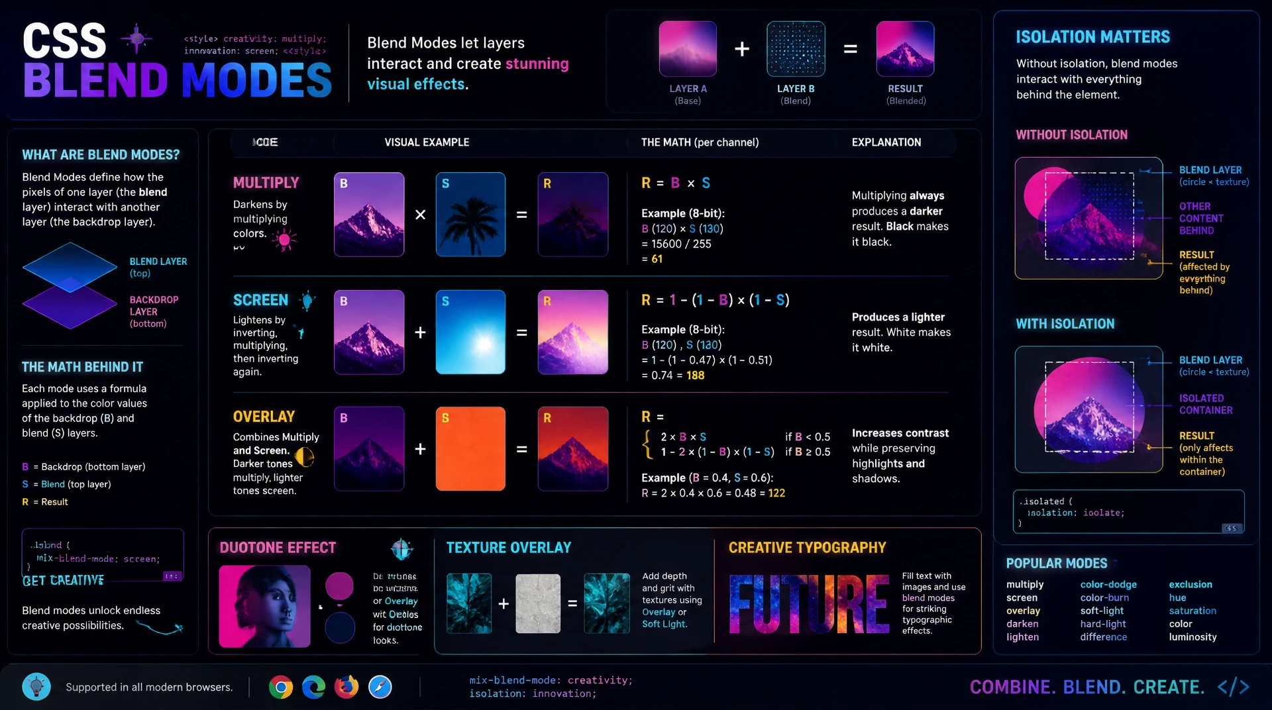Click the Multiply palm tree S image
Image resolution: width=1272 pixels, height=710 pixels.
(470, 215)
